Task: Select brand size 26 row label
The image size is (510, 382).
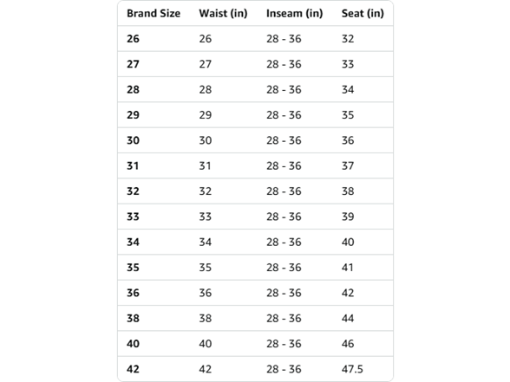Action: [x=133, y=39]
